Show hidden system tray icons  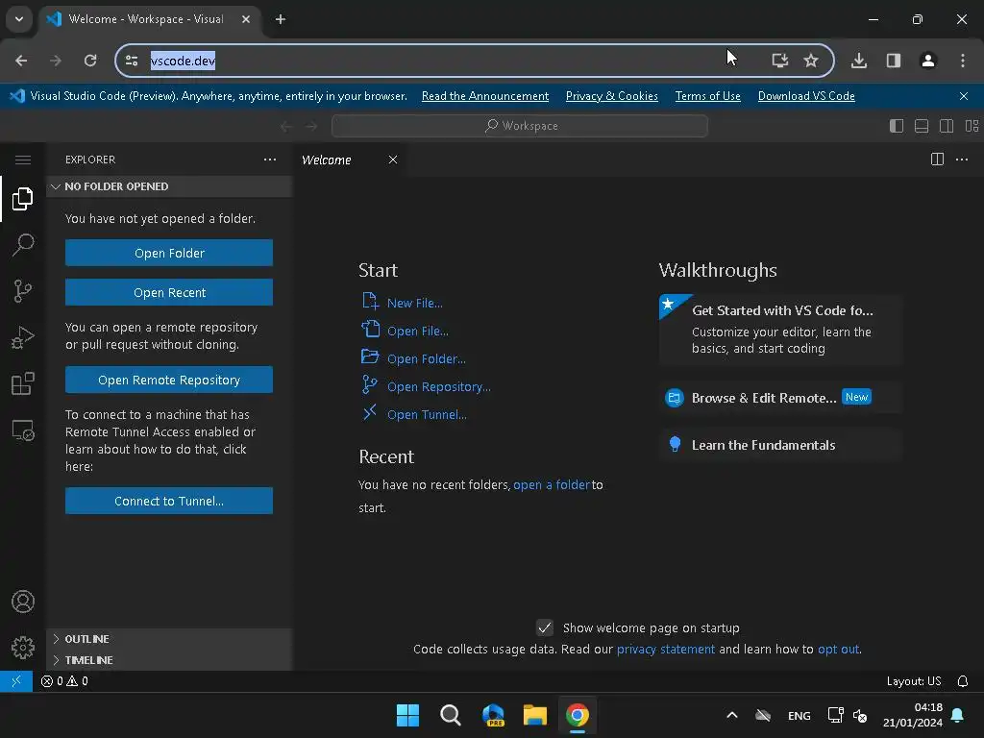point(731,715)
